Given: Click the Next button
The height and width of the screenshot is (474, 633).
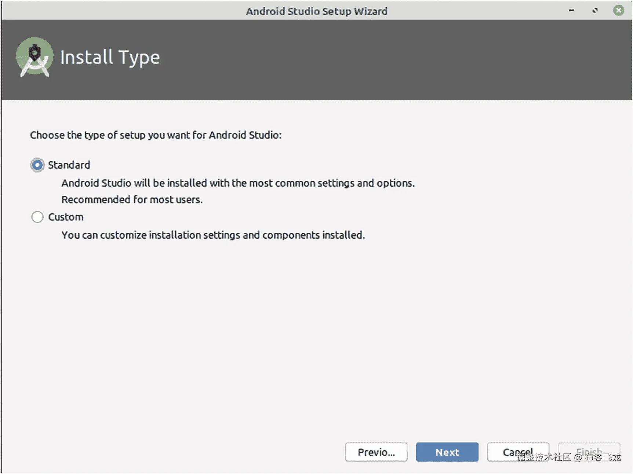Looking at the screenshot, I should tap(447, 452).
